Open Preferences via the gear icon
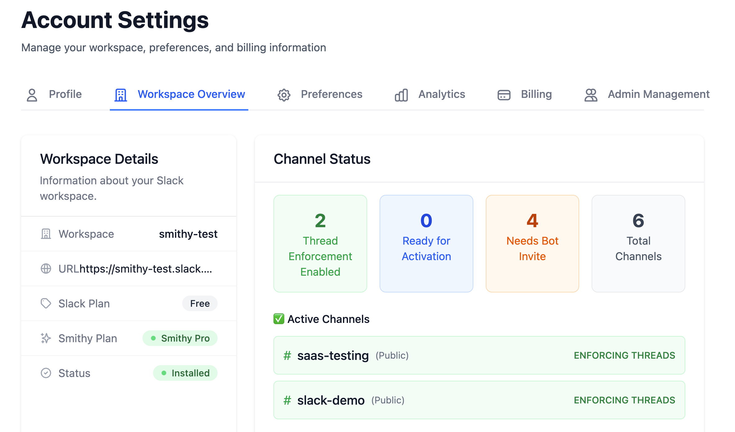This screenshot has height=432, width=735. click(284, 94)
